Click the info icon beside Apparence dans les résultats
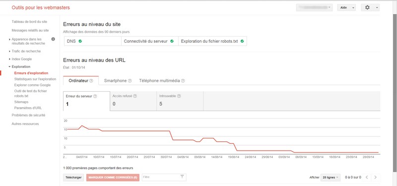 [53, 39]
